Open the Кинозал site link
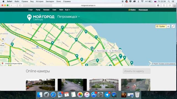Viewport: 177px width, 99px height. click(46, 10)
